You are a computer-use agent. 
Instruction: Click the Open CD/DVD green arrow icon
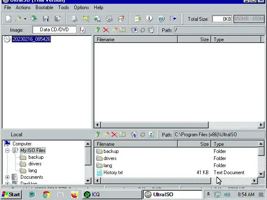[x=34, y=19]
